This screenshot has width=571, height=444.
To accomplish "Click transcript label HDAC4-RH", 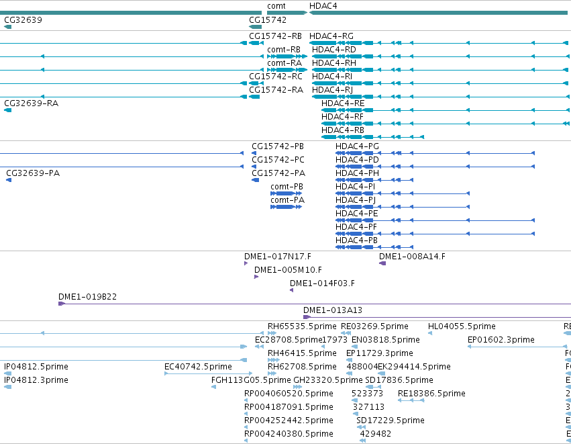I will [x=334, y=63].
